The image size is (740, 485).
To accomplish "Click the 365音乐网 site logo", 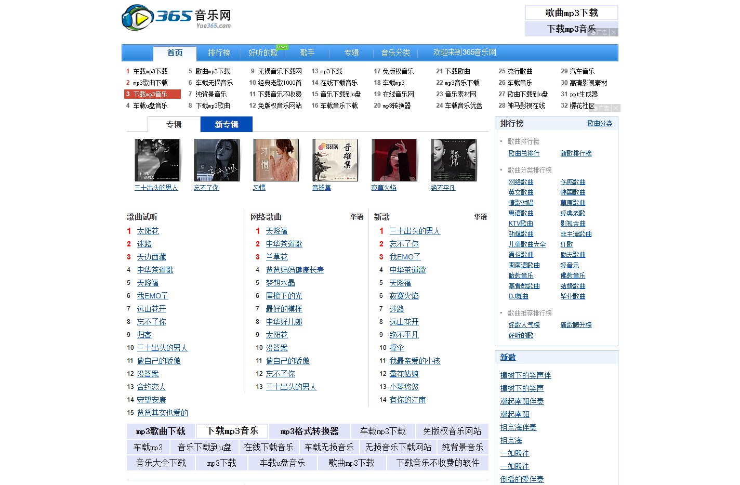I will pos(176,17).
